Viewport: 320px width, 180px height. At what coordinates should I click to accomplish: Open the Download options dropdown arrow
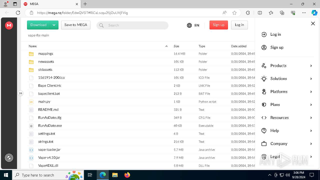point(54,25)
